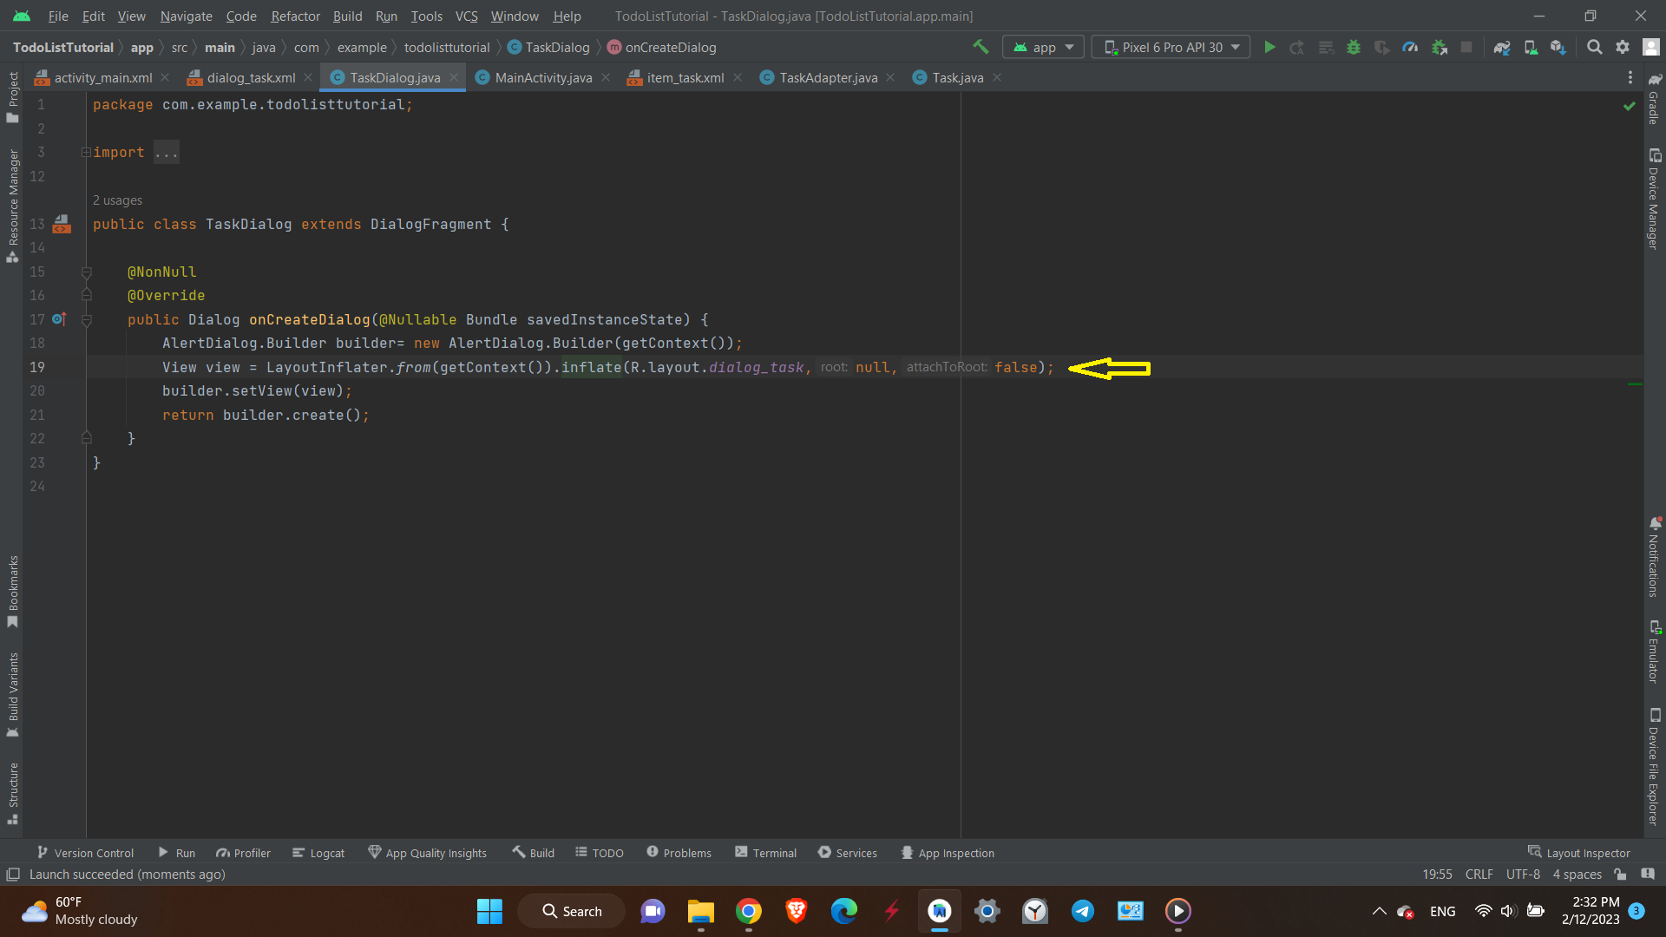Viewport: 1666px width, 937px height.
Task: Click the Profile app gauge icon
Action: point(1410,47)
